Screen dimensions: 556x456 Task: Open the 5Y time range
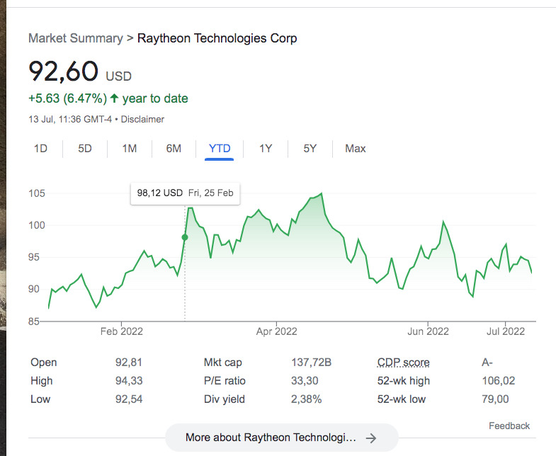[x=310, y=149]
